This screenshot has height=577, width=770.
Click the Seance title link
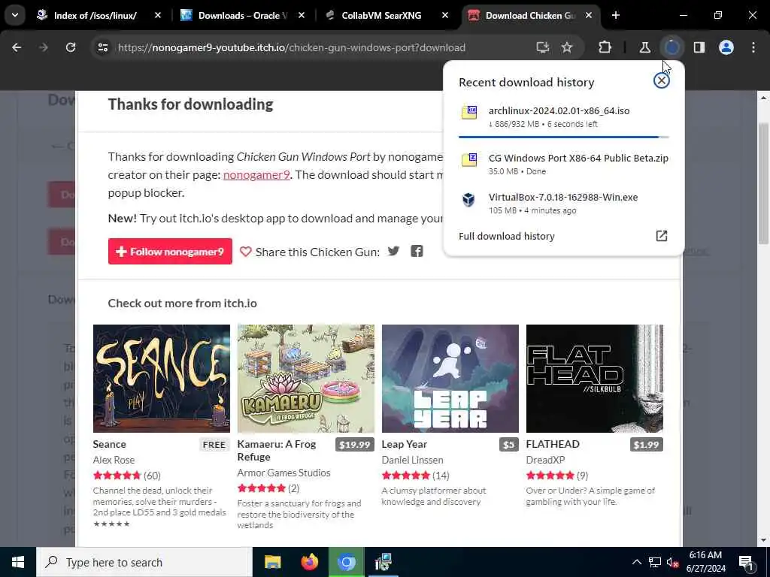[x=110, y=444]
